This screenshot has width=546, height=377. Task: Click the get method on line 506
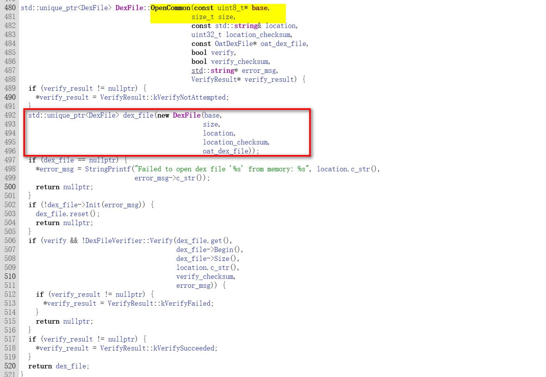click(217, 241)
